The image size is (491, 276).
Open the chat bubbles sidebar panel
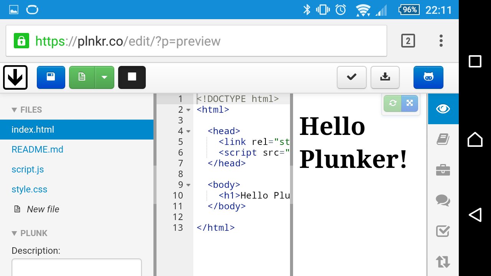(443, 200)
